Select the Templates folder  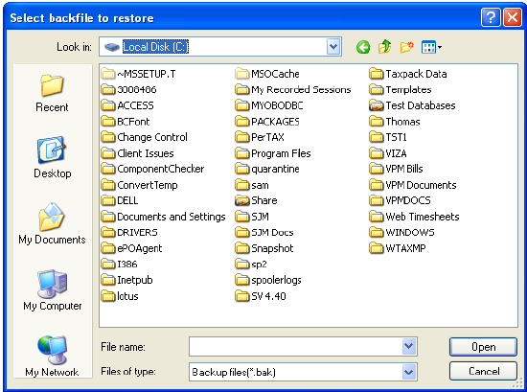tap(401, 89)
